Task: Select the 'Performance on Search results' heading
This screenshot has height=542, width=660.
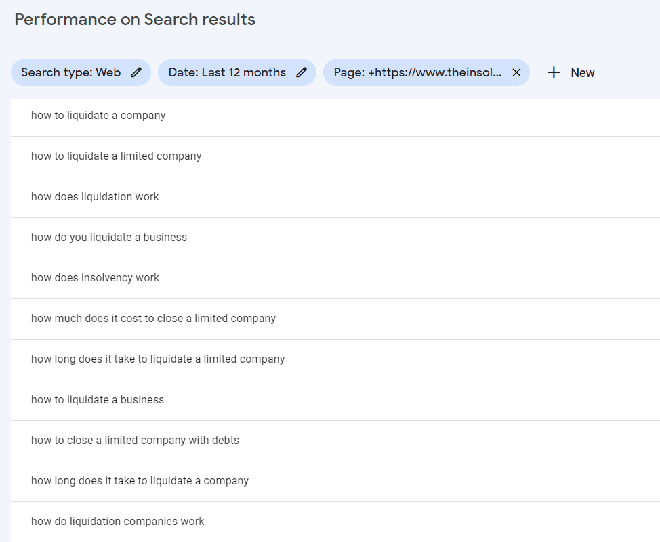Action: [x=135, y=19]
